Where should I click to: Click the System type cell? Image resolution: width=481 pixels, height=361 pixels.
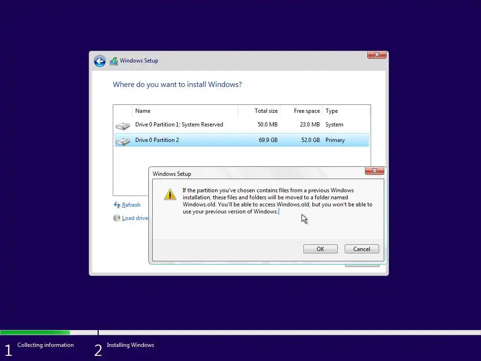tap(334, 125)
